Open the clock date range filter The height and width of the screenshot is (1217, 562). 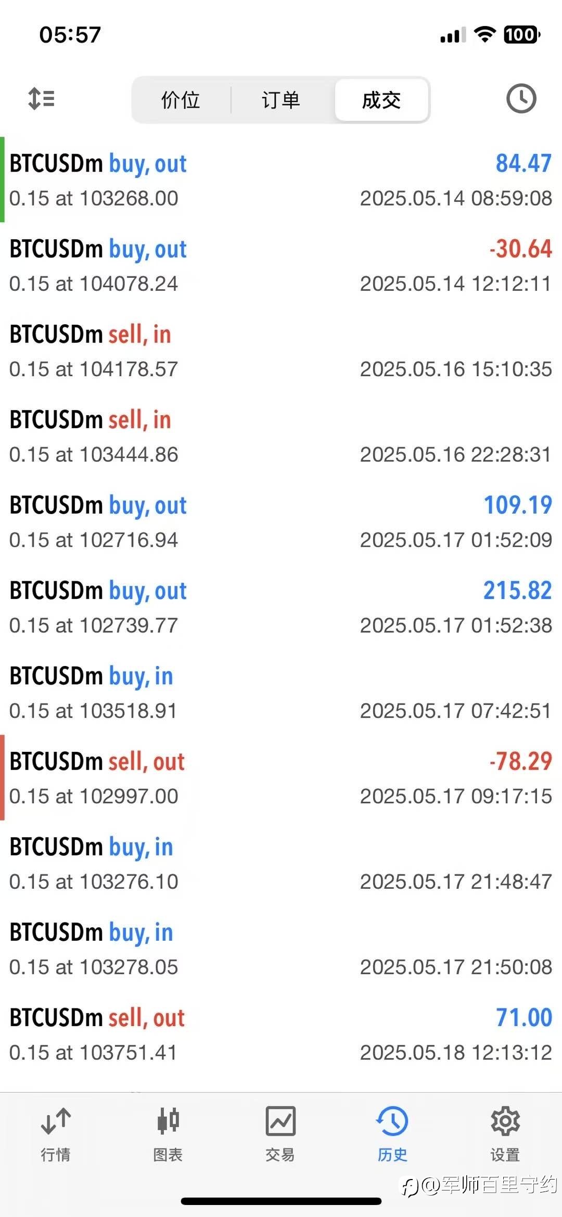521,98
